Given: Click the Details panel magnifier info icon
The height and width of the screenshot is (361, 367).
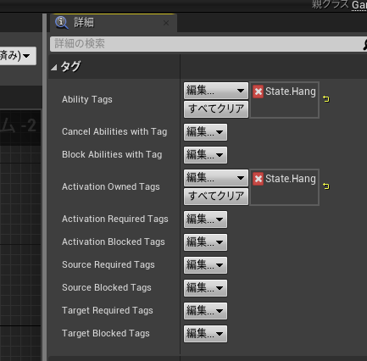Looking at the screenshot, I should (62, 23).
